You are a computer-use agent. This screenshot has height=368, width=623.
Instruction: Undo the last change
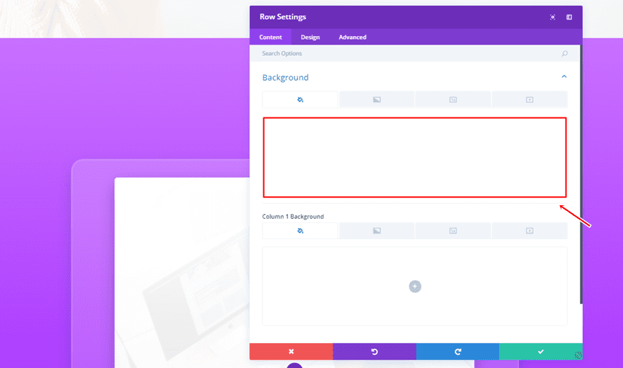click(x=374, y=352)
